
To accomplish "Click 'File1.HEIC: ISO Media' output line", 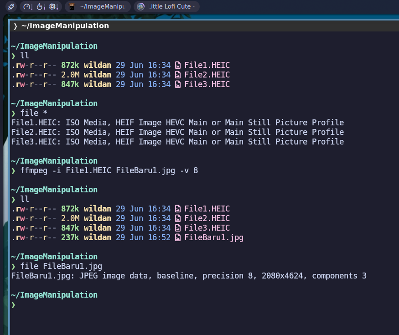I will (177, 123).
